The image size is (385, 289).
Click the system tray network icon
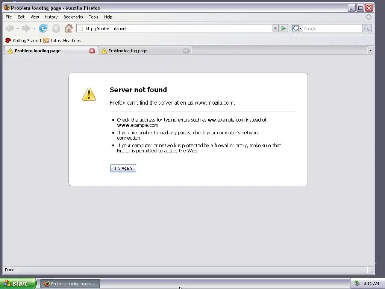357,283
